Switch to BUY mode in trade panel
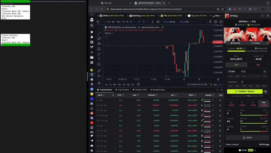 236,65
